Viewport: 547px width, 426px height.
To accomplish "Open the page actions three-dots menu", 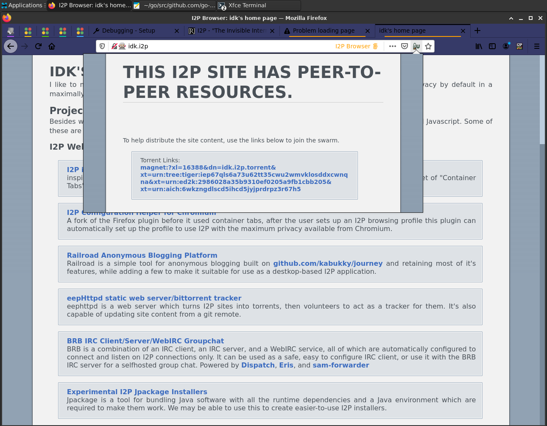I will (393, 46).
